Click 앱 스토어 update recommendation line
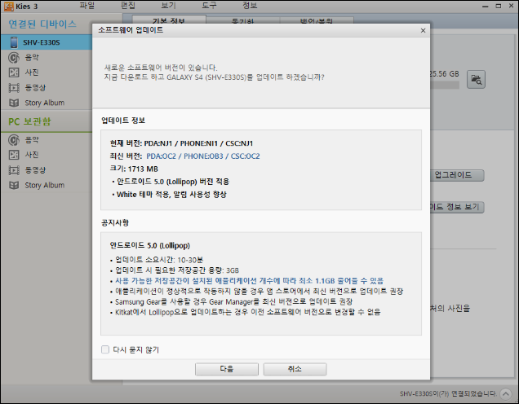Screen dimensions: 519x404 tap(256, 291)
